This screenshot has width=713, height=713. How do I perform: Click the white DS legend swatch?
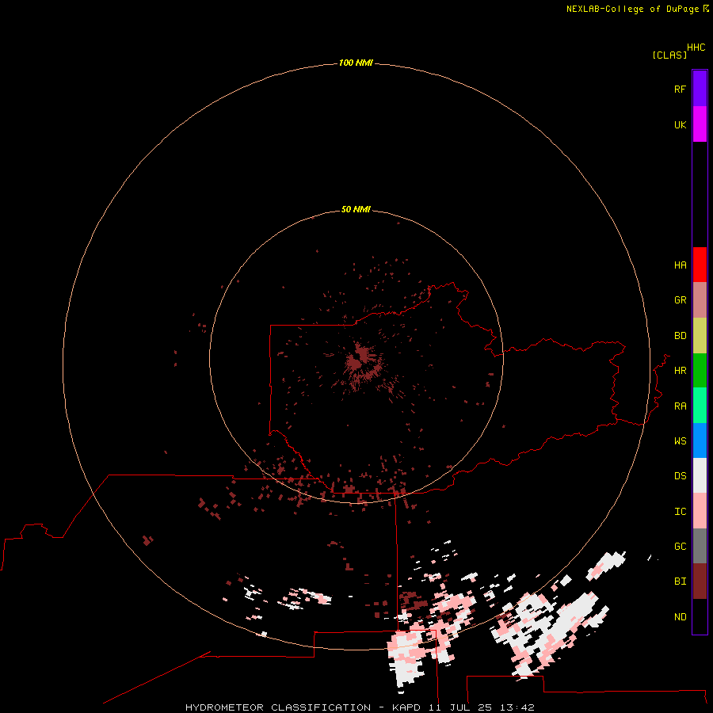[x=700, y=475]
